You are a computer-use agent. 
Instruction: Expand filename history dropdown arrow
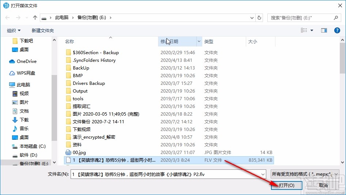[x=263, y=174]
